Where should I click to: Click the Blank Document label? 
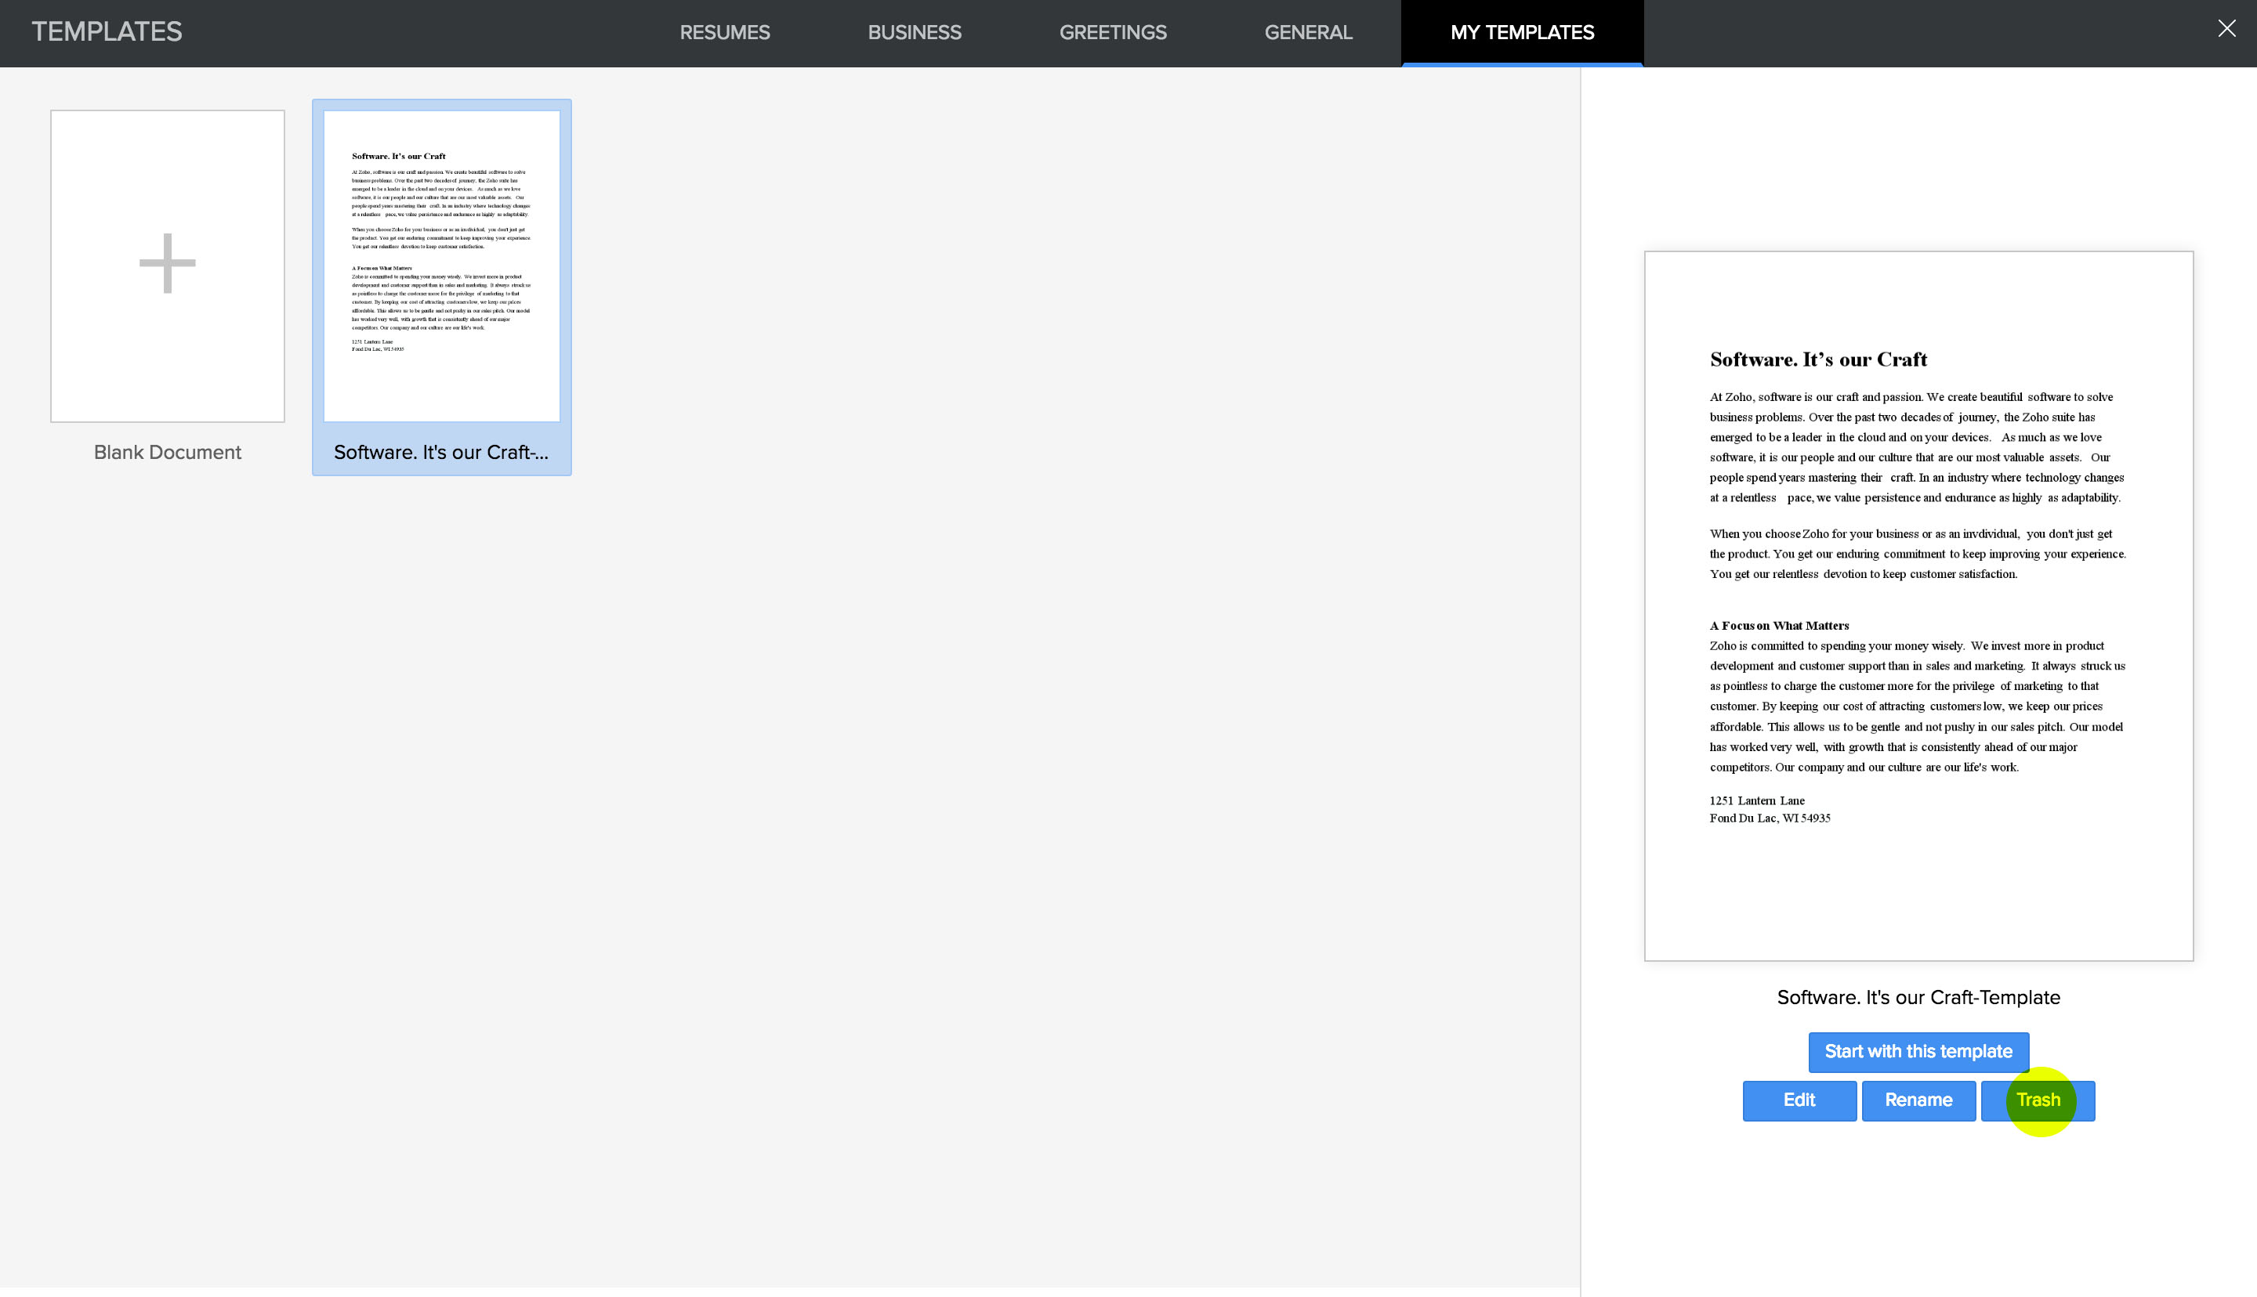[168, 453]
